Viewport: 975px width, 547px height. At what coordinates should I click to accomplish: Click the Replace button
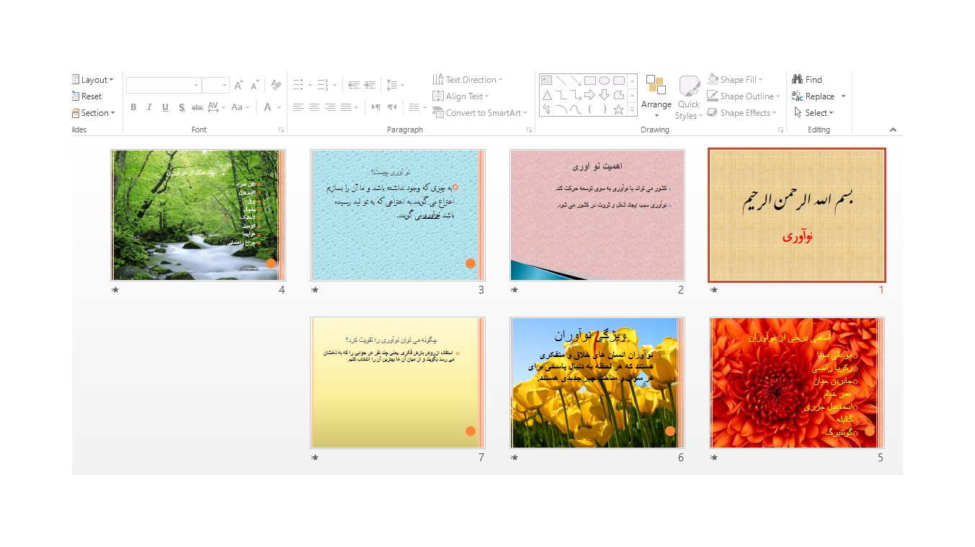(x=814, y=96)
